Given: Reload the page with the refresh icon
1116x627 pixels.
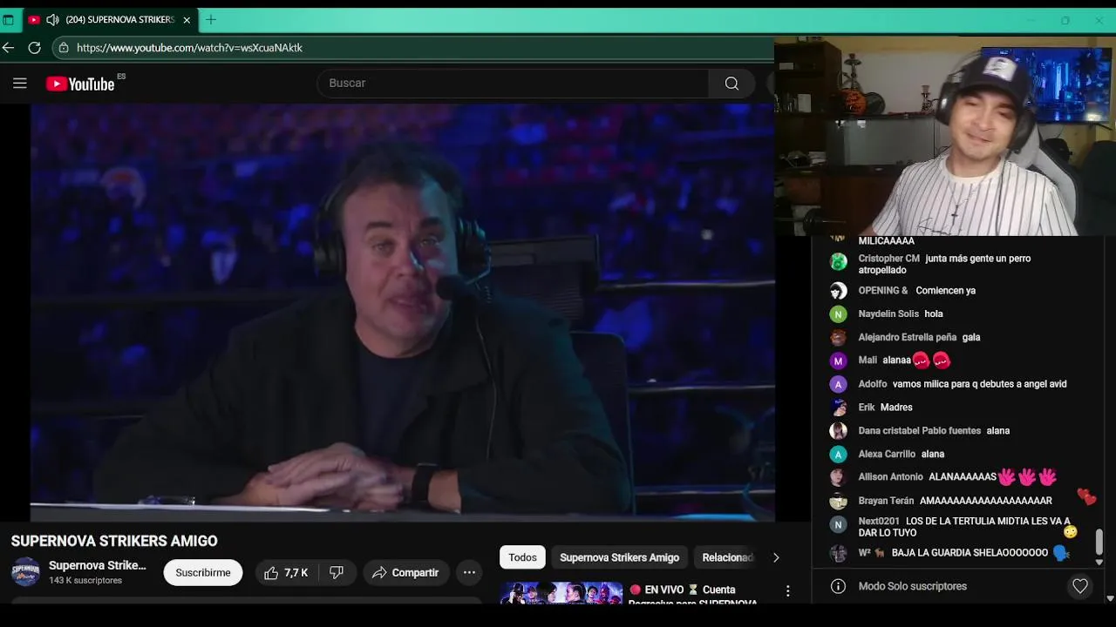Looking at the screenshot, I should (x=35, y=48).
